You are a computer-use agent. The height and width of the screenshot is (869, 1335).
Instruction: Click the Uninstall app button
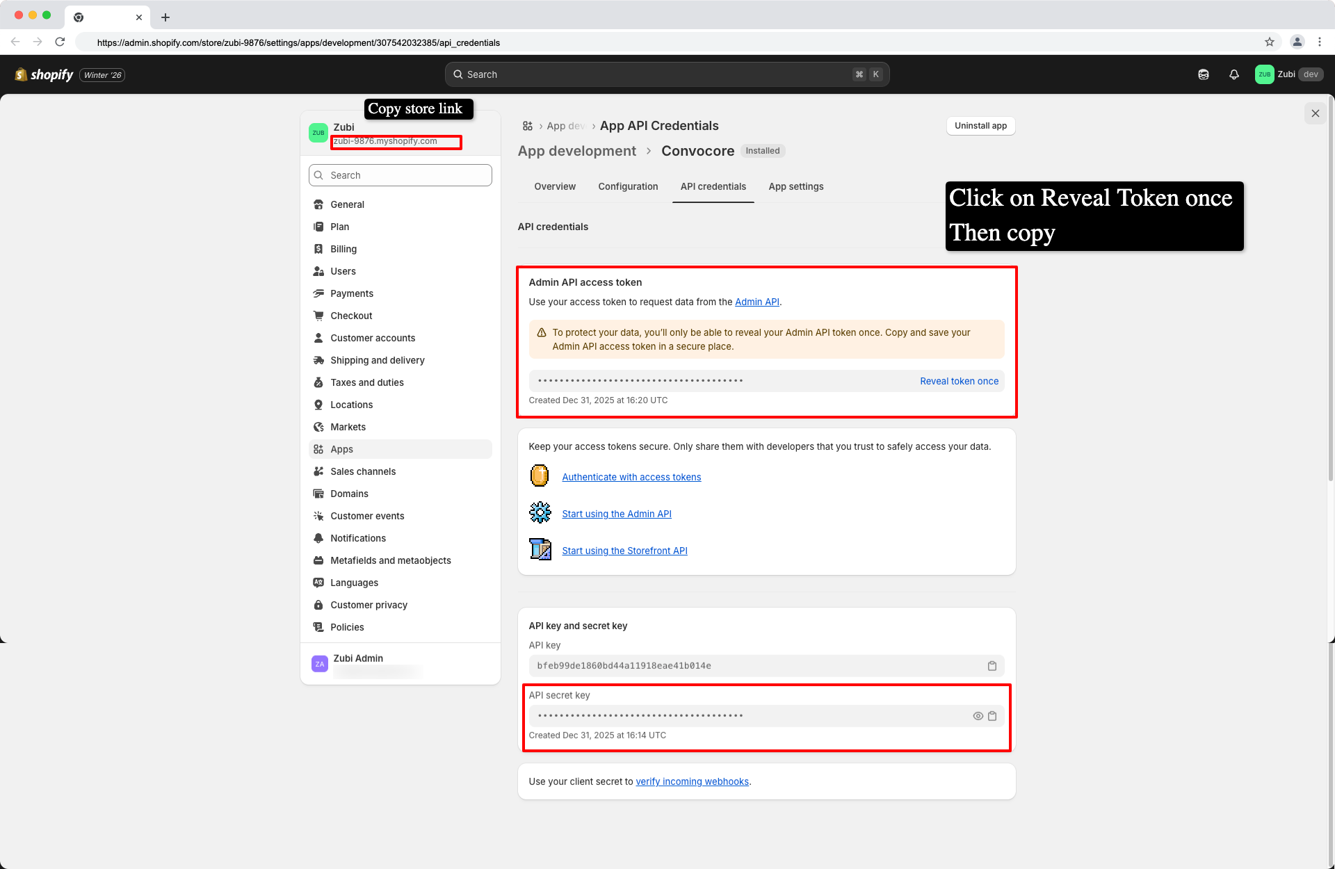click(980, 126)
